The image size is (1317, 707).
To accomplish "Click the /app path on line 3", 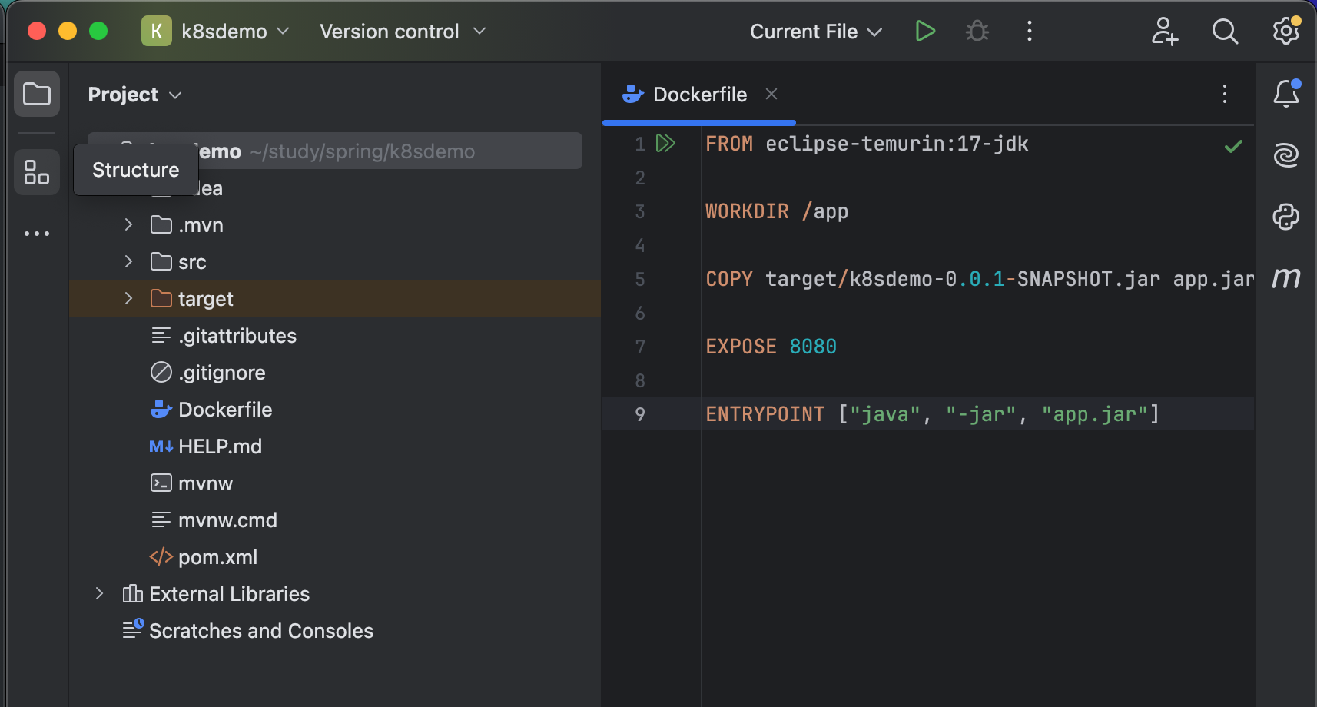I will 824,211.
